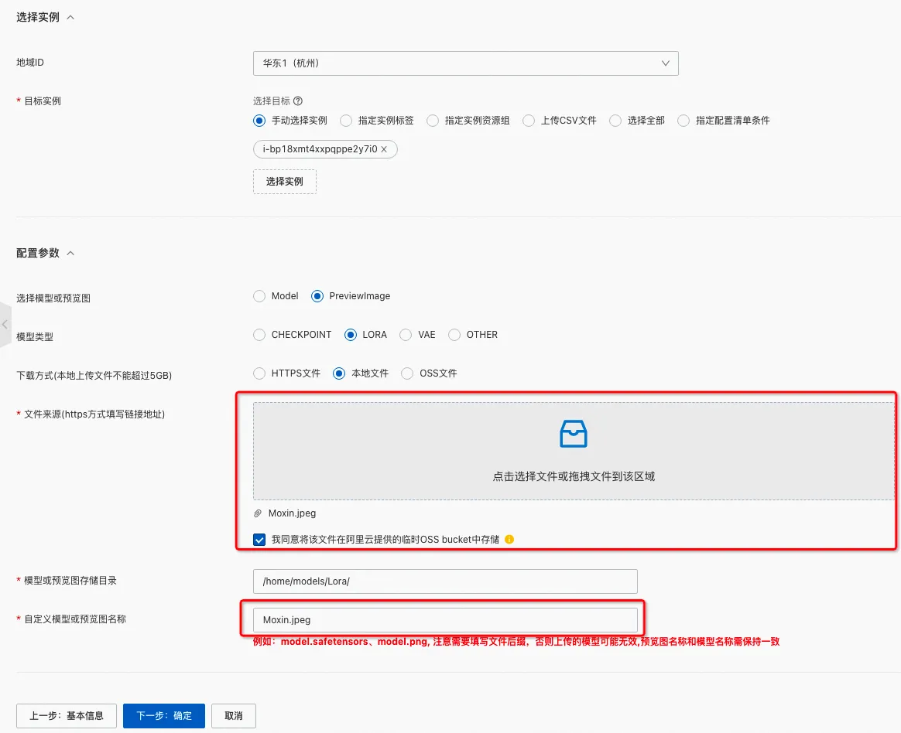
Task: Select 指定实例标签 target option
Action: pos(346,121)
